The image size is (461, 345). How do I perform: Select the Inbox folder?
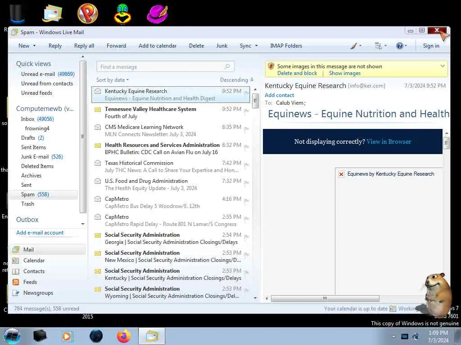pos(37,119)
